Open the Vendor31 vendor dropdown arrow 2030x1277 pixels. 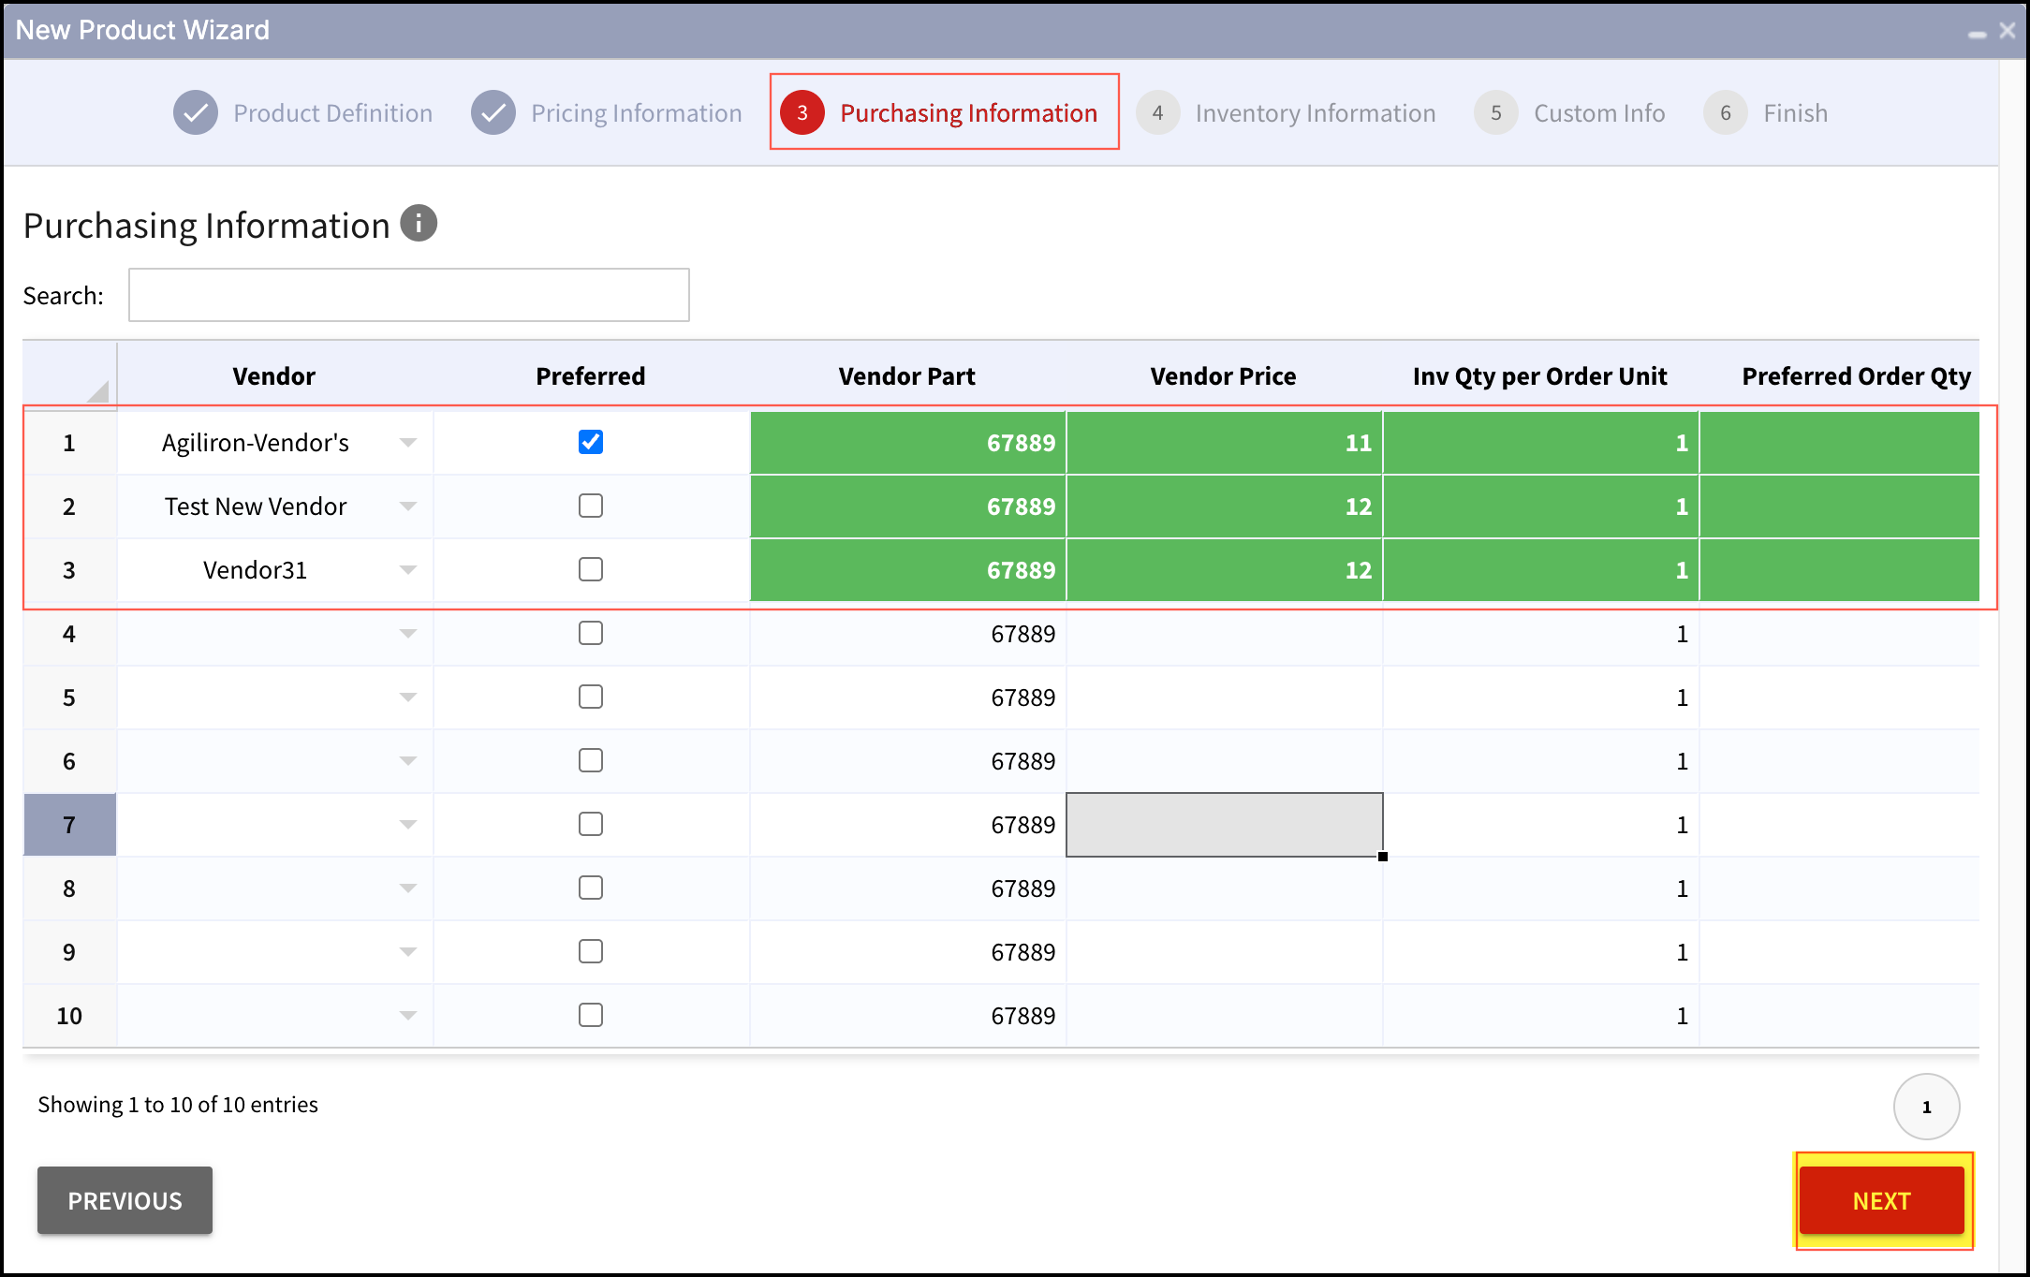408,570
